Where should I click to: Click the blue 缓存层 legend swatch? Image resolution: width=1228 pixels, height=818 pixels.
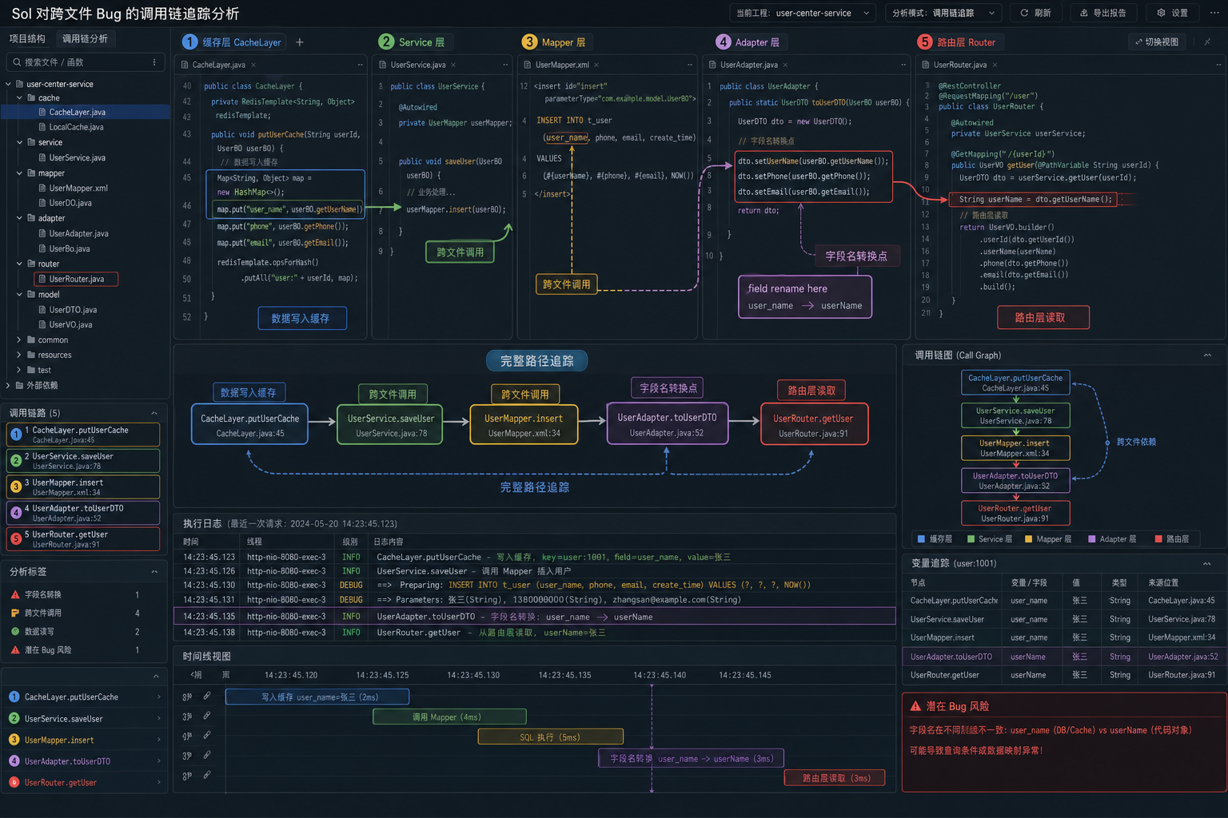[x=921, y=539]
